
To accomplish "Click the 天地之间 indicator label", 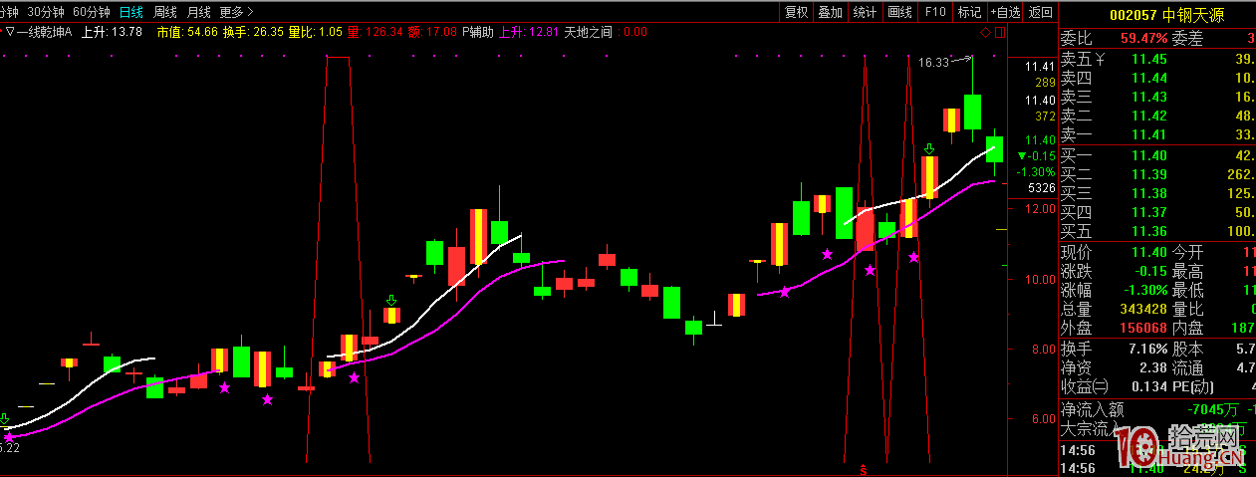I will pos(588,32).
